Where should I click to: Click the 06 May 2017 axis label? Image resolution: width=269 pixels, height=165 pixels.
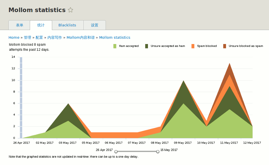pos(114,143)
